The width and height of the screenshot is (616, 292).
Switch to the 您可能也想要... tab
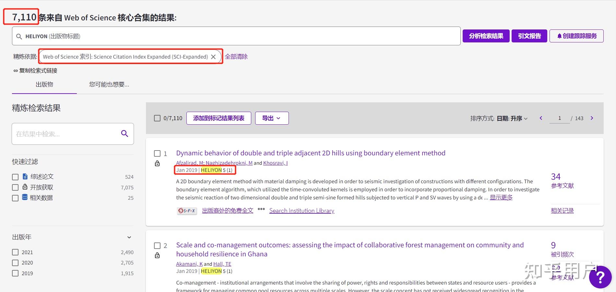[109, 84]
